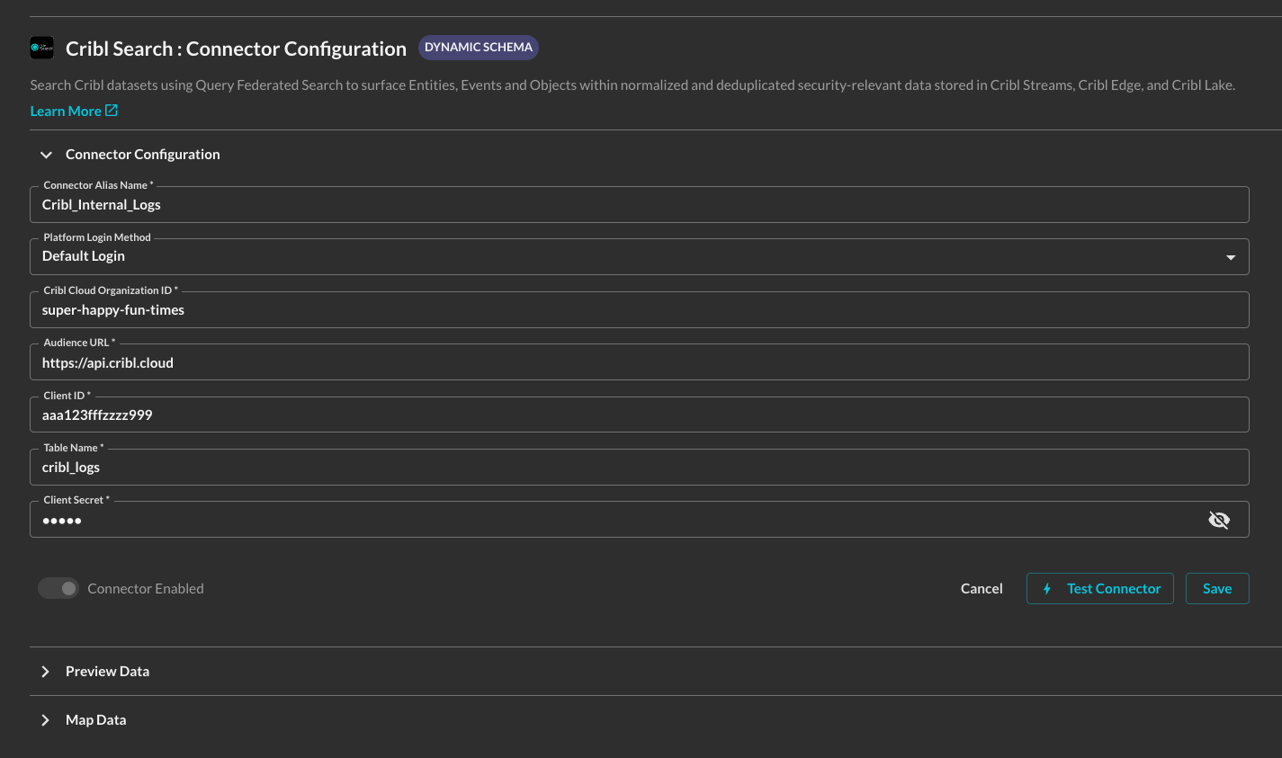Select the Client ID input field
This screenshot has height=758, width=1282.
639,415
